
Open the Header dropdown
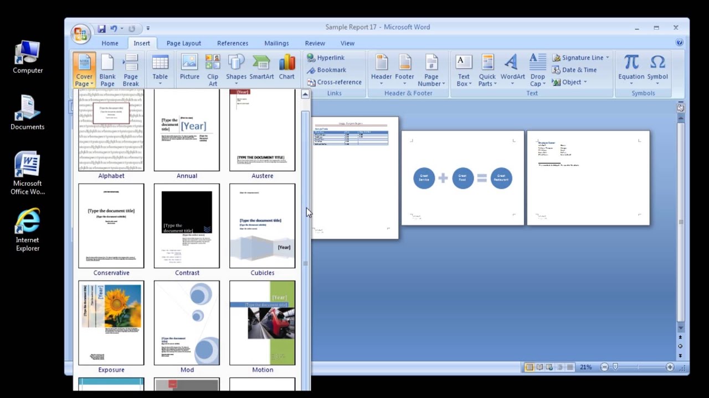(381, 70)
